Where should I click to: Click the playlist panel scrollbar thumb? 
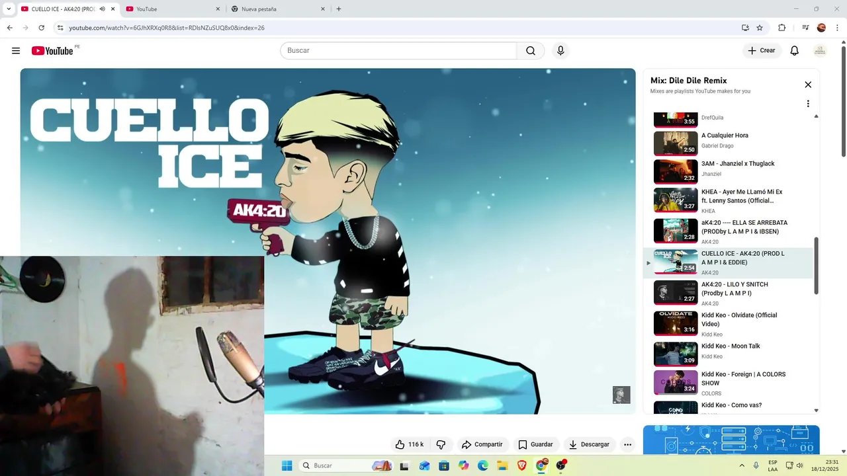point(816,266)
